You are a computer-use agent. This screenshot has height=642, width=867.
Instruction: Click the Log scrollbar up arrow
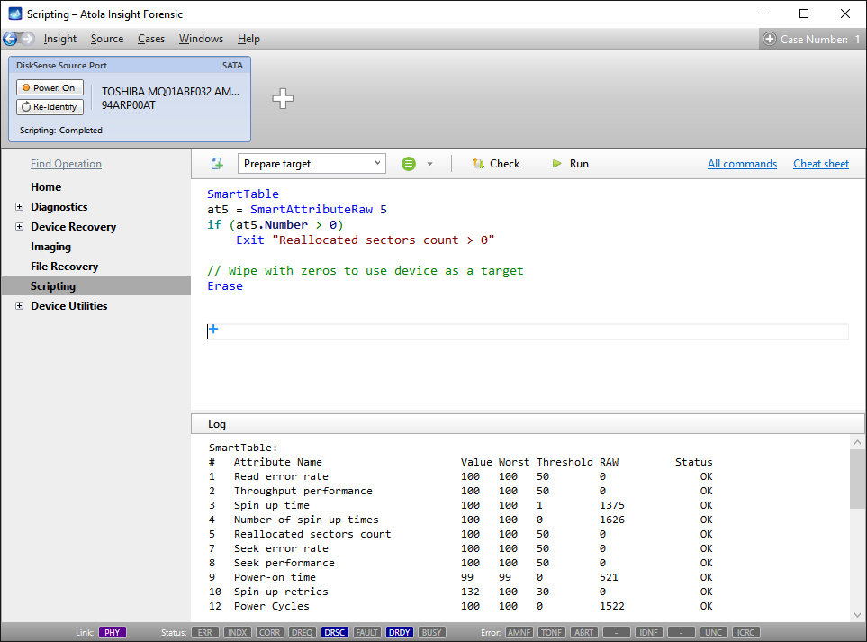(858, 442)
